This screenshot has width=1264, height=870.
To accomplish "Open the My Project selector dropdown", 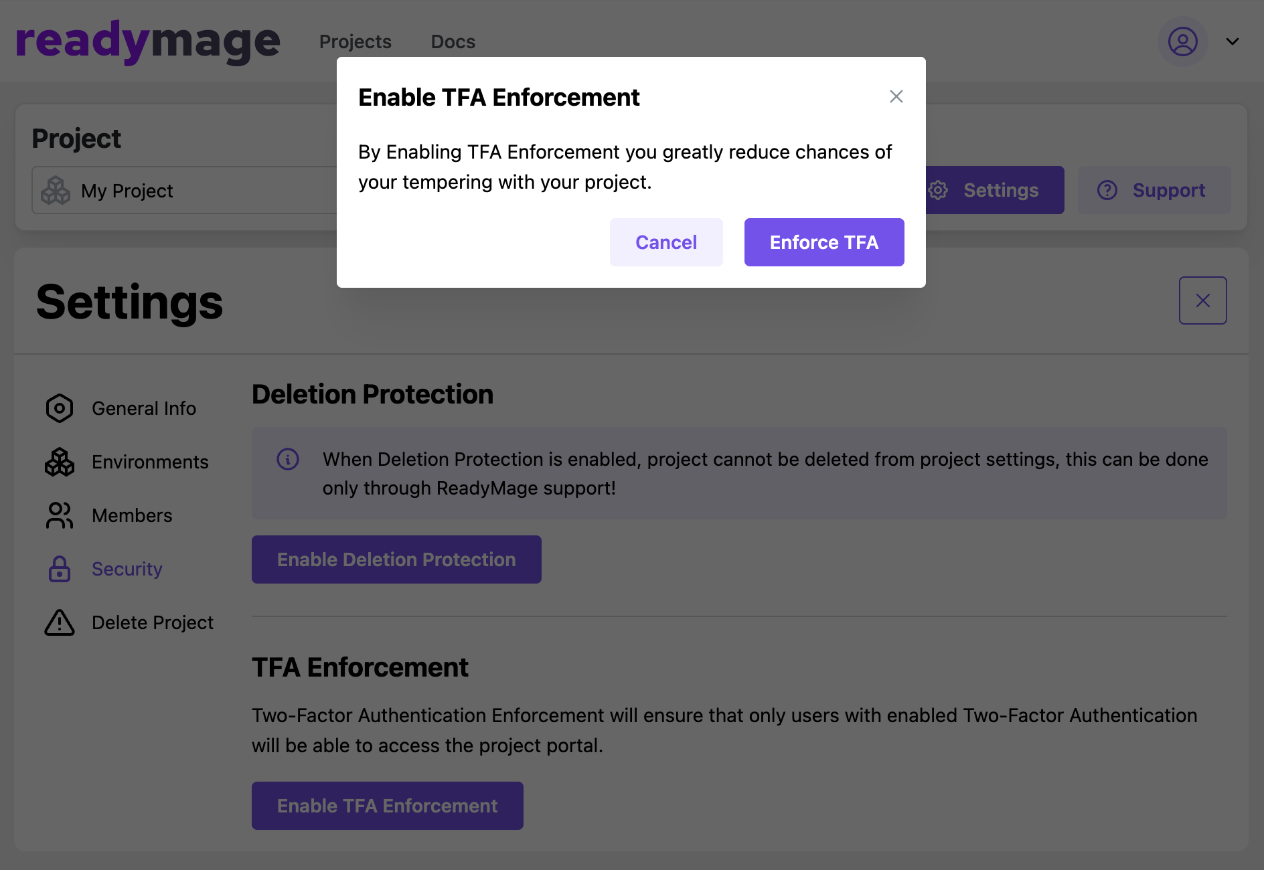I will (x=184, y=191).
